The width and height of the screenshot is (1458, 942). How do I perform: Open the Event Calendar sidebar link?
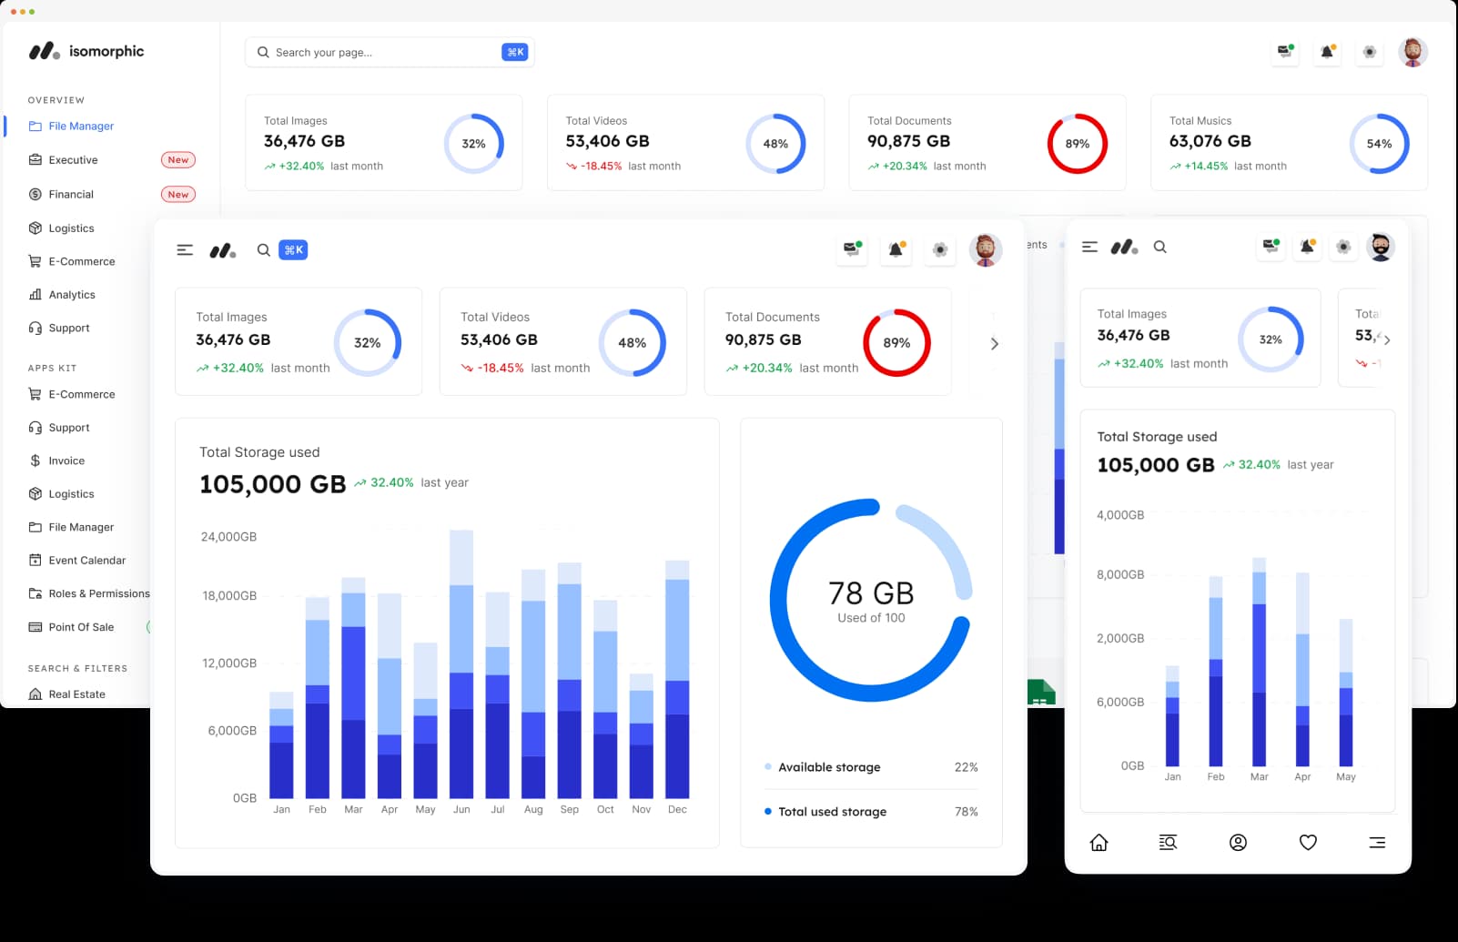(x=87, y=561)
